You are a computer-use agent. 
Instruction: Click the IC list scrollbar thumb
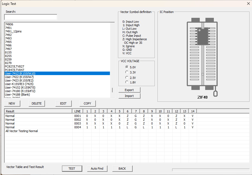[112, 90]
